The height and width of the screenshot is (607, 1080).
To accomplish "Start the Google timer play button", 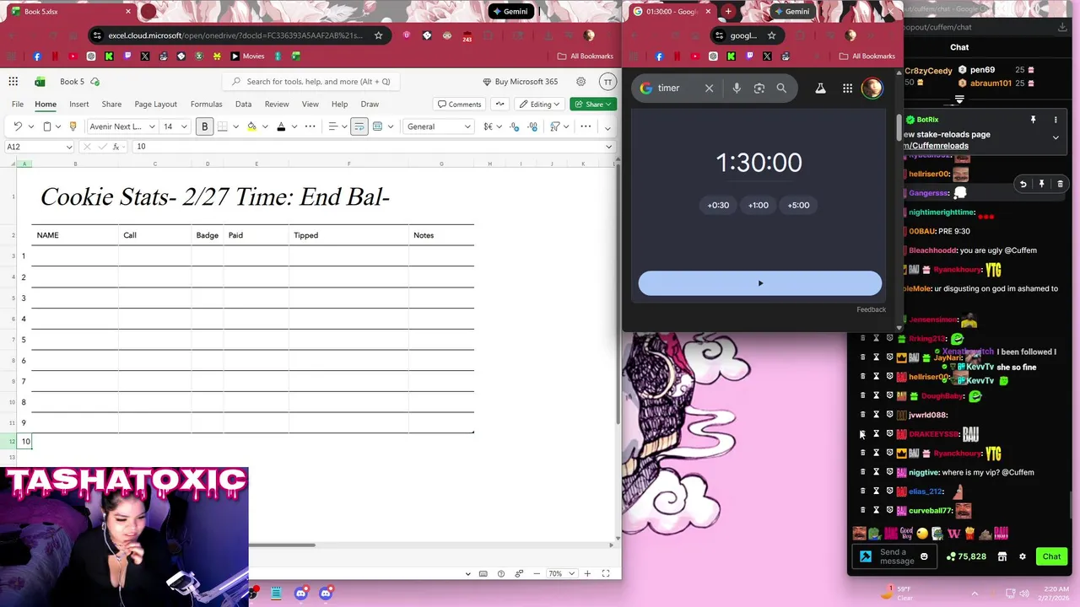I will (760, 283).
